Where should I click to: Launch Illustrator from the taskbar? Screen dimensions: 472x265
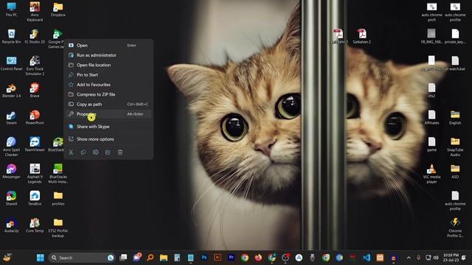(x=218, y=258)
